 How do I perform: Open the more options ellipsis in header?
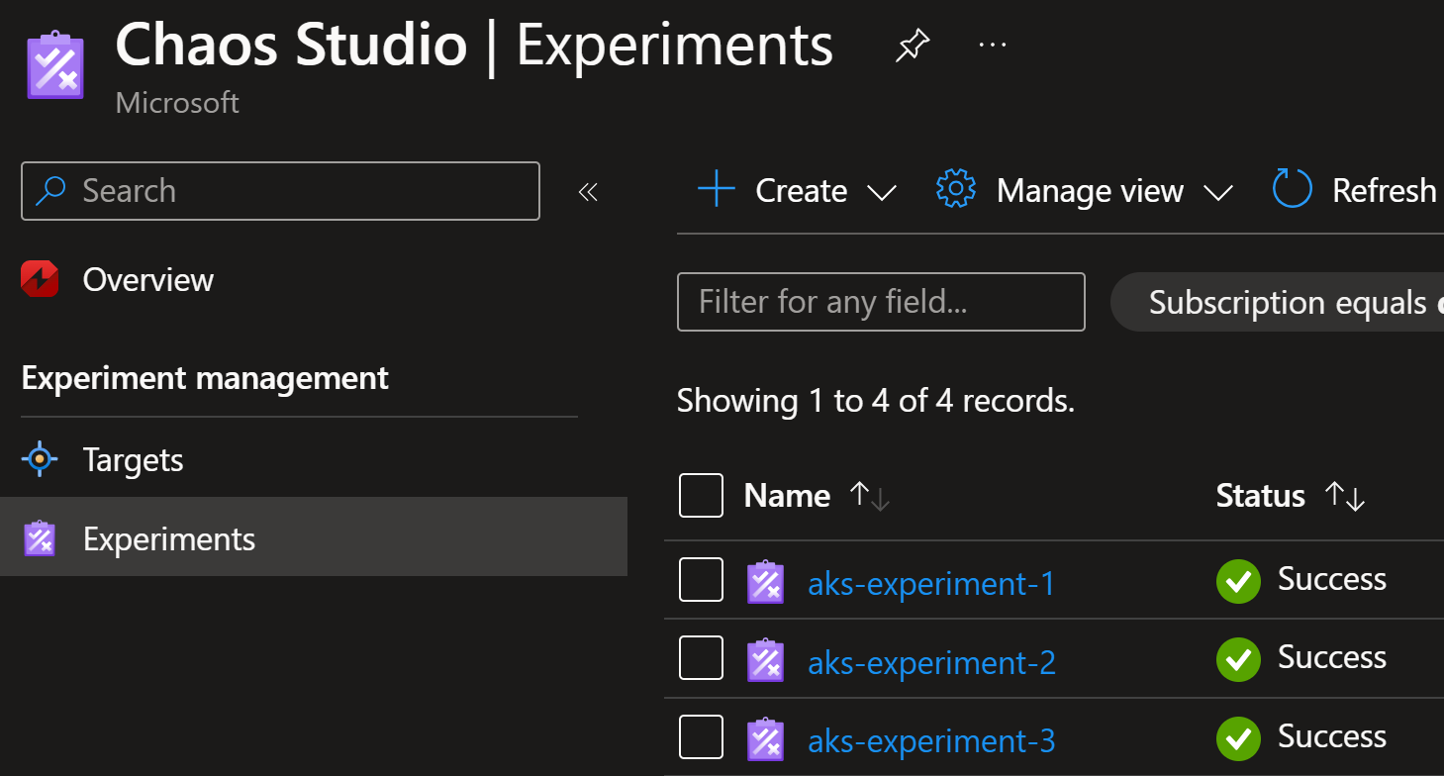pyautogui.click(x=992, y=46)
